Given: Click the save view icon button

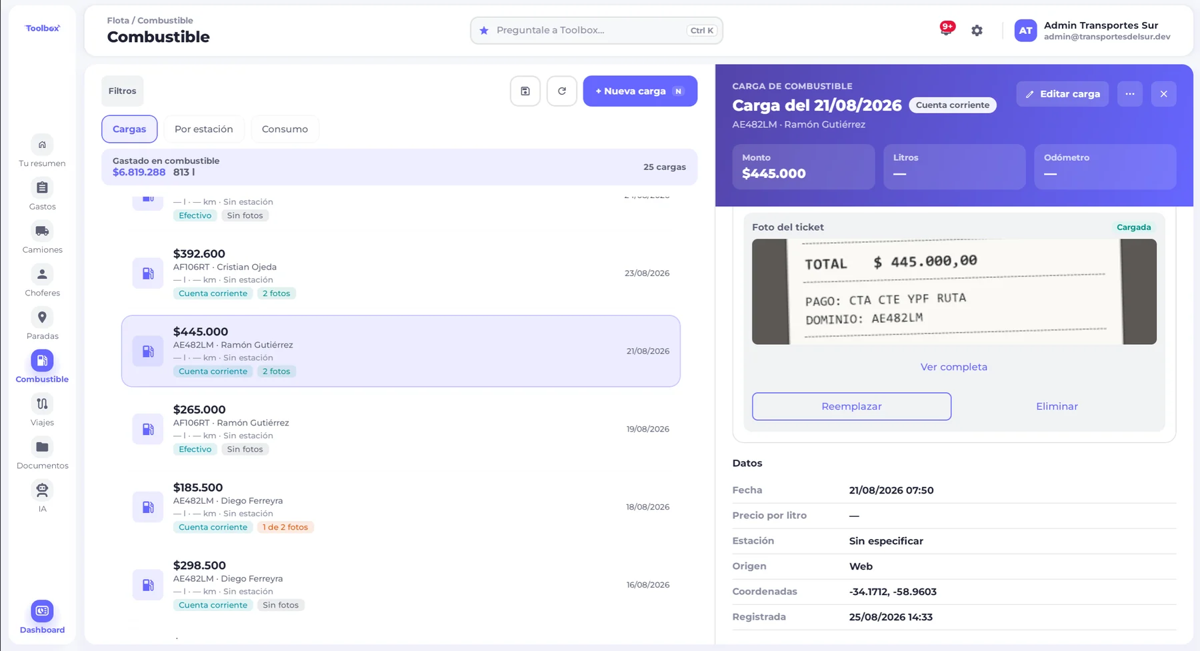Looking at the screenshot, I should pos(525,91).
